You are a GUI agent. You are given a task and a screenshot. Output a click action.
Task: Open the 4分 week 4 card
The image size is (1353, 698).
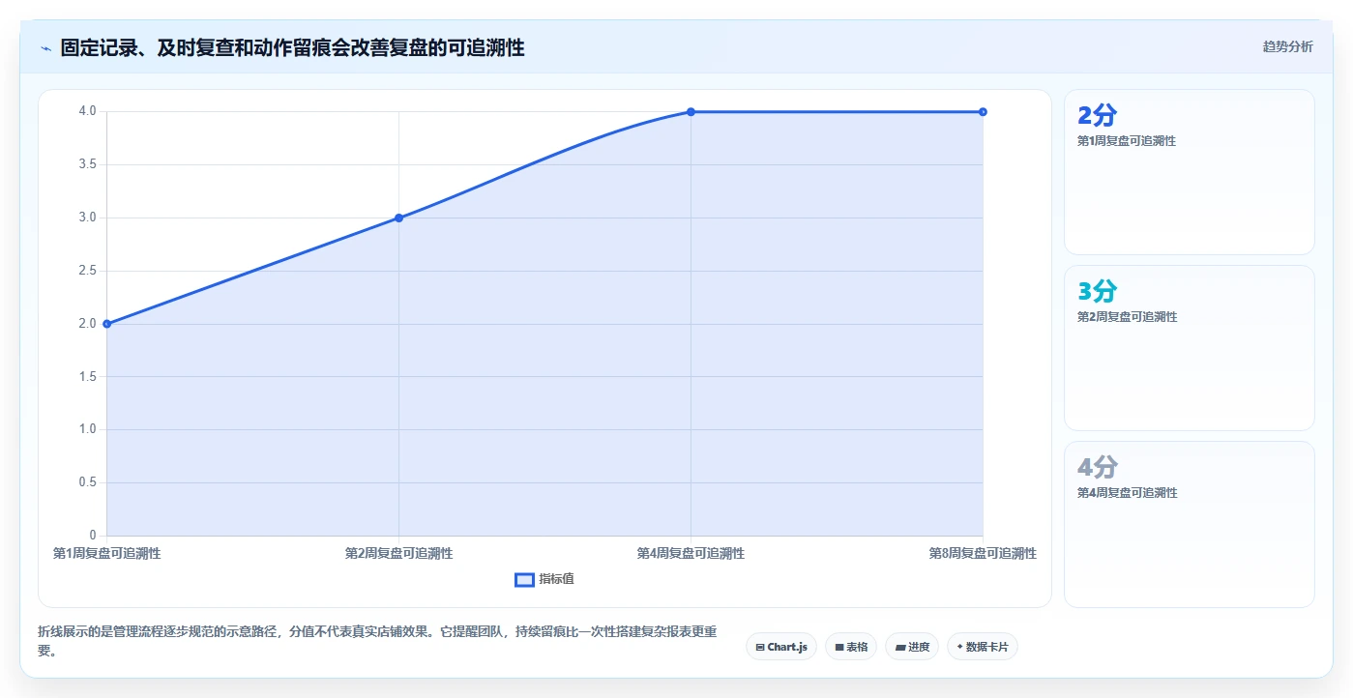coord(1189,524)
